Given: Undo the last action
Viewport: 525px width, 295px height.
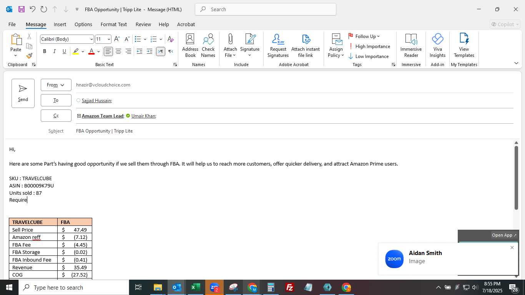Looking at the screenshot, I should click(33, 9).
